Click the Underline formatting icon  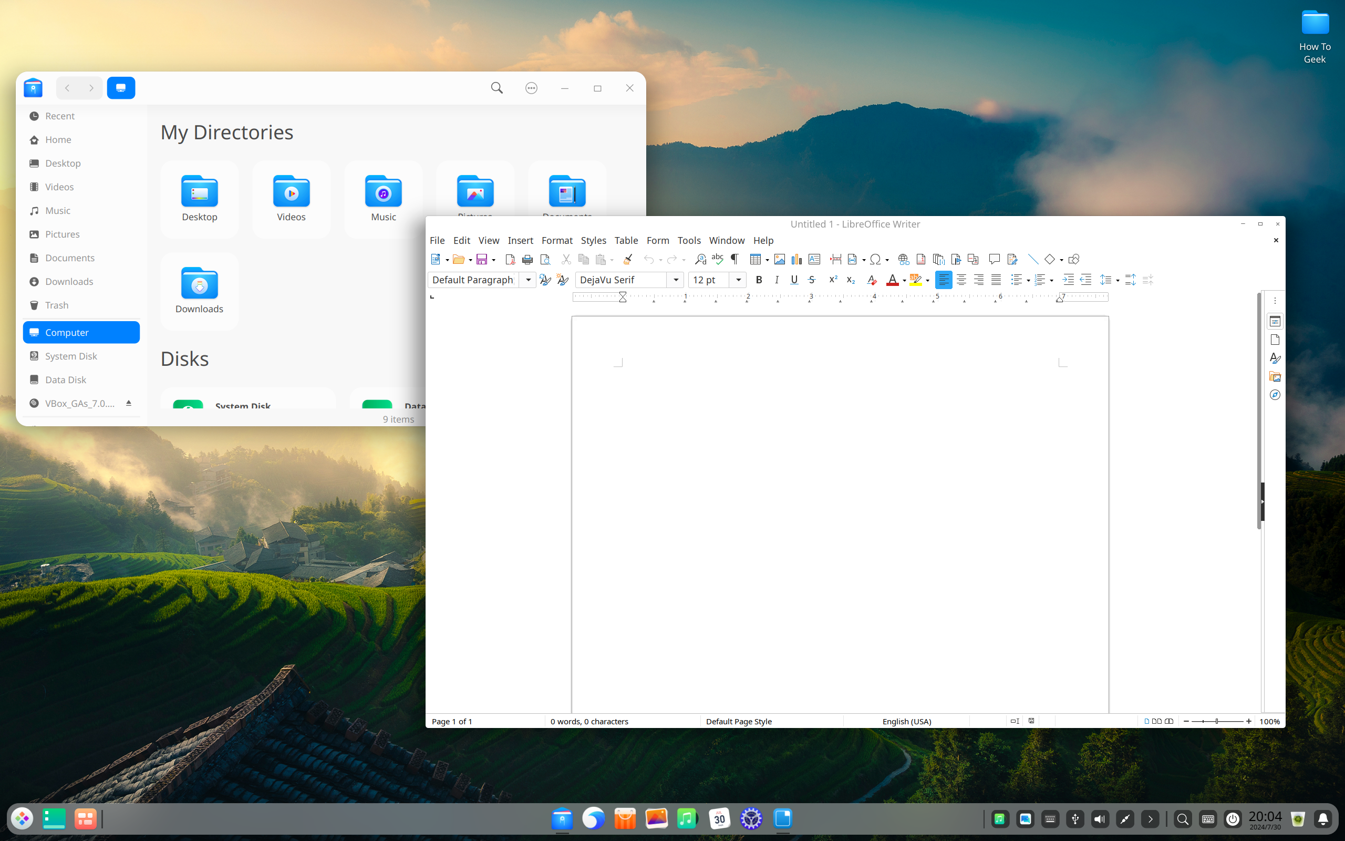point(793,279)
